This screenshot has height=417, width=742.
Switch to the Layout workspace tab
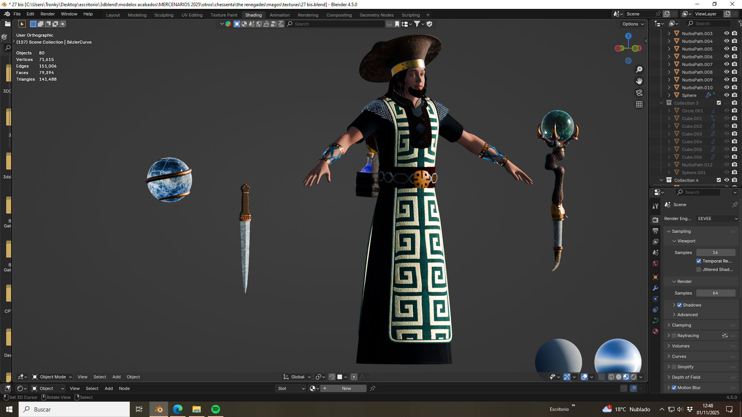pyautogui.click(x=113, y=15)
